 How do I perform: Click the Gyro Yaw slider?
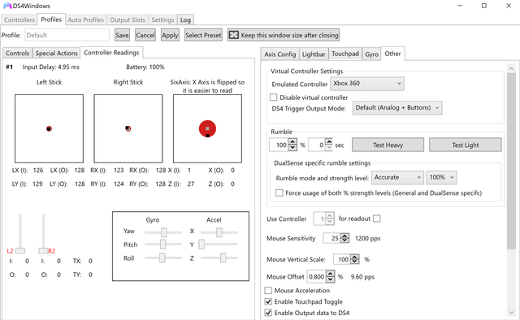coord(163,232)
